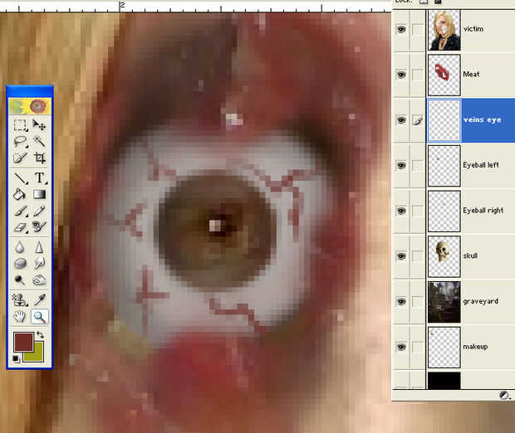Select the Hand tool
515x433 pixels.
tap(20, 317)
